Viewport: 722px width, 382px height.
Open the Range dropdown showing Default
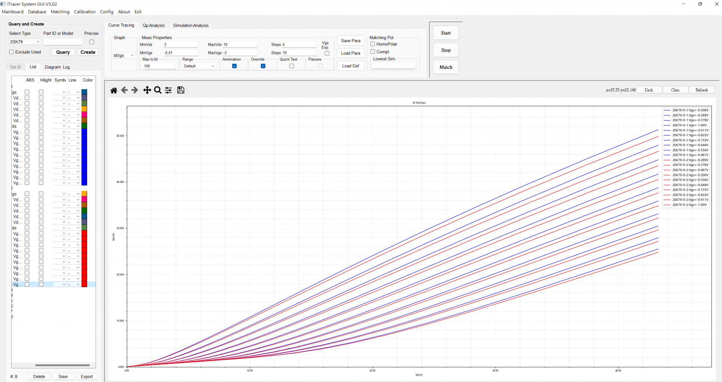click(x=199, y=66)
